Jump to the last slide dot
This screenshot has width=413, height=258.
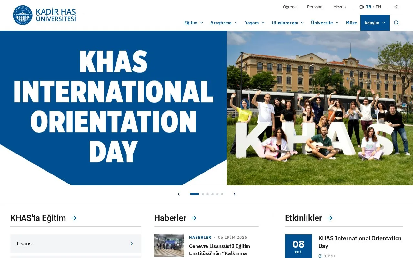222,194
